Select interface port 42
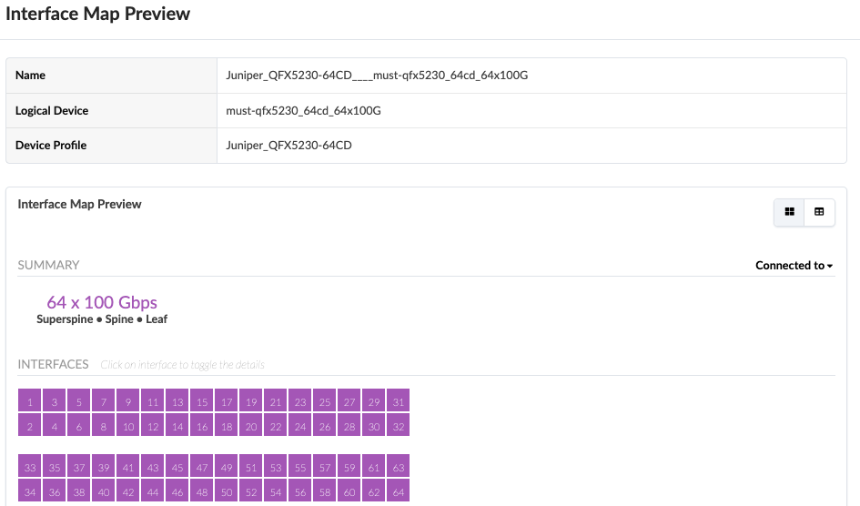Screen dimensions: 860x506 [x=127, y=491]
